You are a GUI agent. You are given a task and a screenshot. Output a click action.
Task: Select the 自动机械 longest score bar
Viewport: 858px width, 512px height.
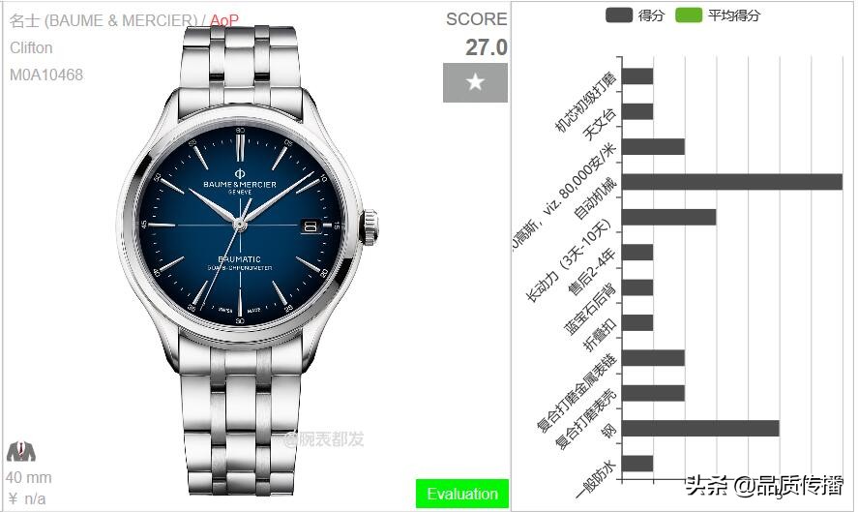click(x=732, y=182)
